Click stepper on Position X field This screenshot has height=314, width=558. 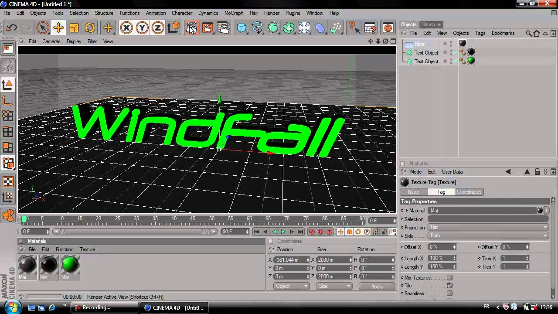coord(308,260)
